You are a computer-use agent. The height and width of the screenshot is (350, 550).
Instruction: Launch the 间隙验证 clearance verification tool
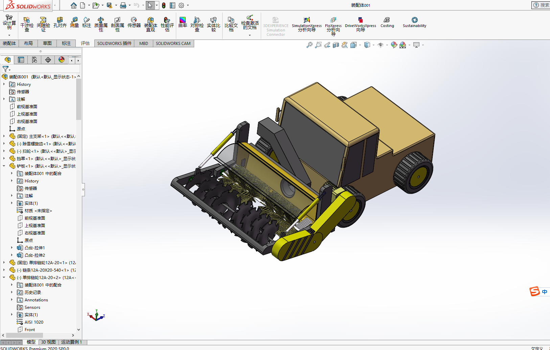point(43,24)
